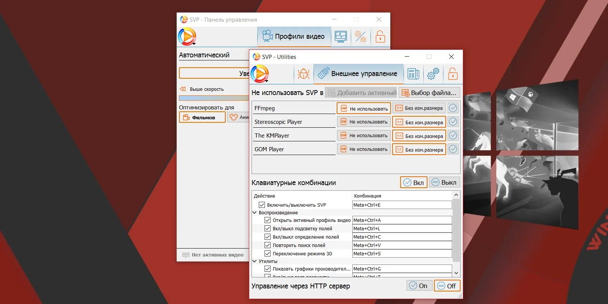Edit the Meta+Ctrl+S shortcut field
Image resolution: width=608 pixels, height=304 pixels.
click(402, 253)
